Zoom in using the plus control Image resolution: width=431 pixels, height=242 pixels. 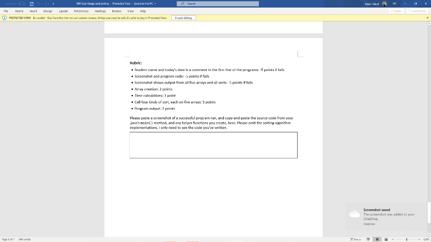click(x=419, y=239)
